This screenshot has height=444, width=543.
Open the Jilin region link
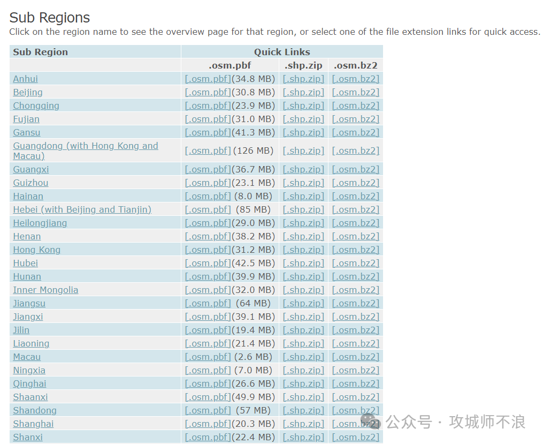[x=21, y=330]
